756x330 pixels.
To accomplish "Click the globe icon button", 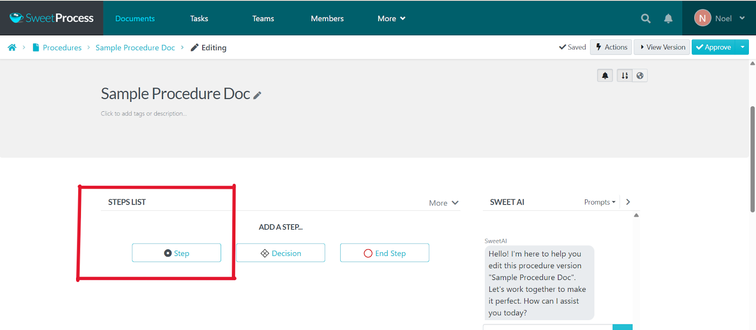I will coord(640,75).
